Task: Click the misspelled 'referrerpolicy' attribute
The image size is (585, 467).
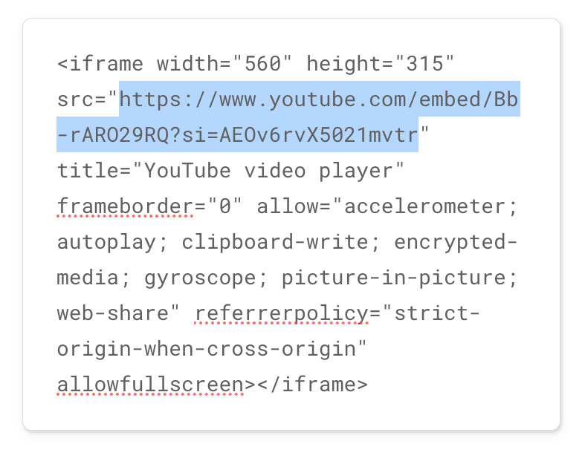Action: point(282,314)
